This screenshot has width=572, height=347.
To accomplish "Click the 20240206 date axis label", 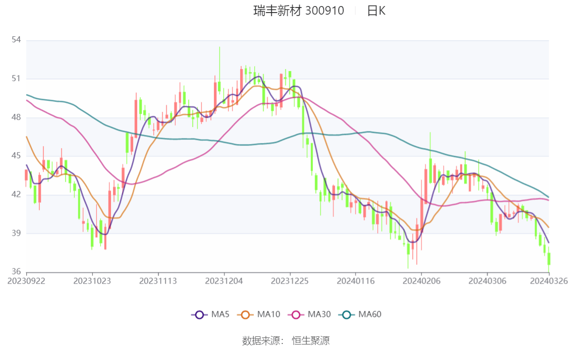I will coord(421,281).
